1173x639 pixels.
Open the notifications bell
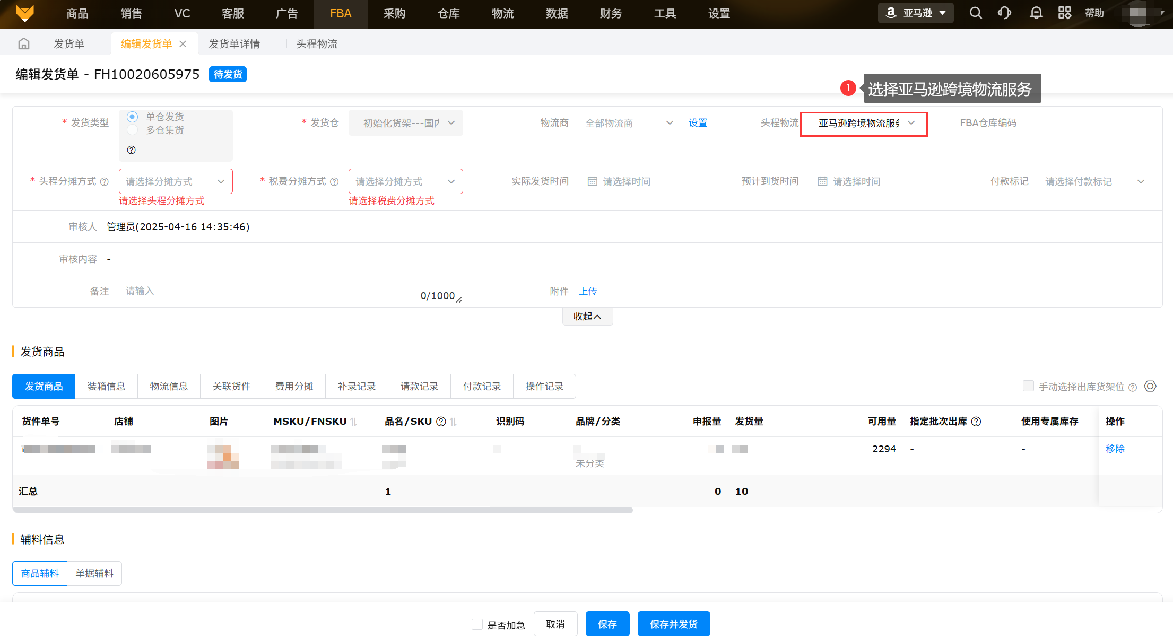[1036, 13]
